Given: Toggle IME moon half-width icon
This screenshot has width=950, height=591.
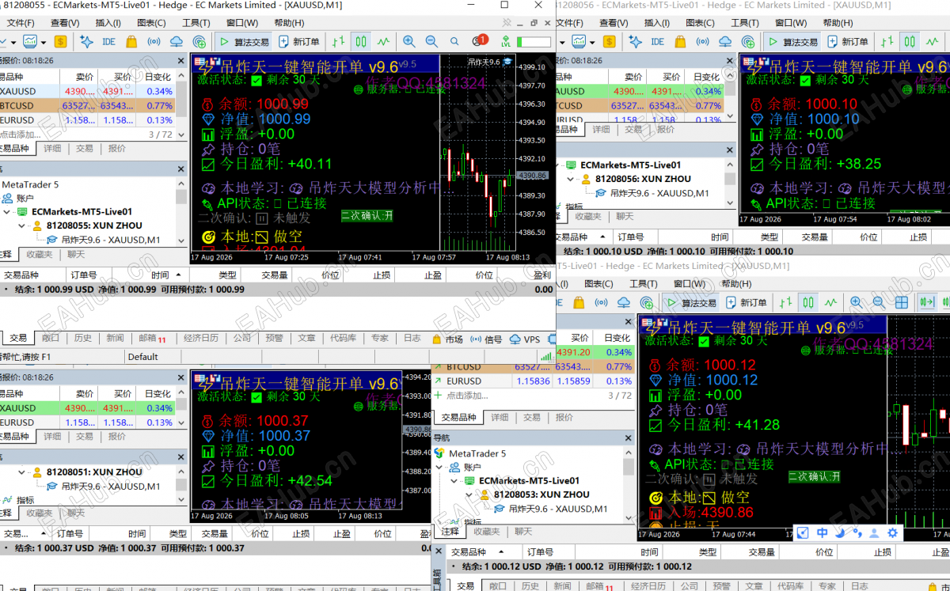Looking at the screenshot, I should (x=841, y=533).
